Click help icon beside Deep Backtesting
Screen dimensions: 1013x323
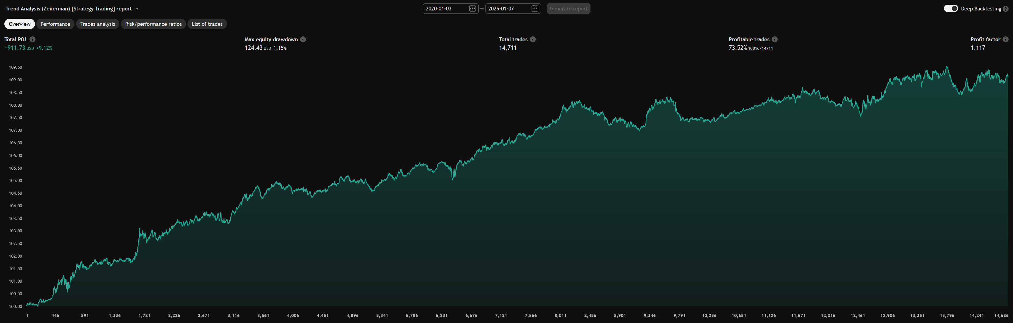coord(1006,9)
